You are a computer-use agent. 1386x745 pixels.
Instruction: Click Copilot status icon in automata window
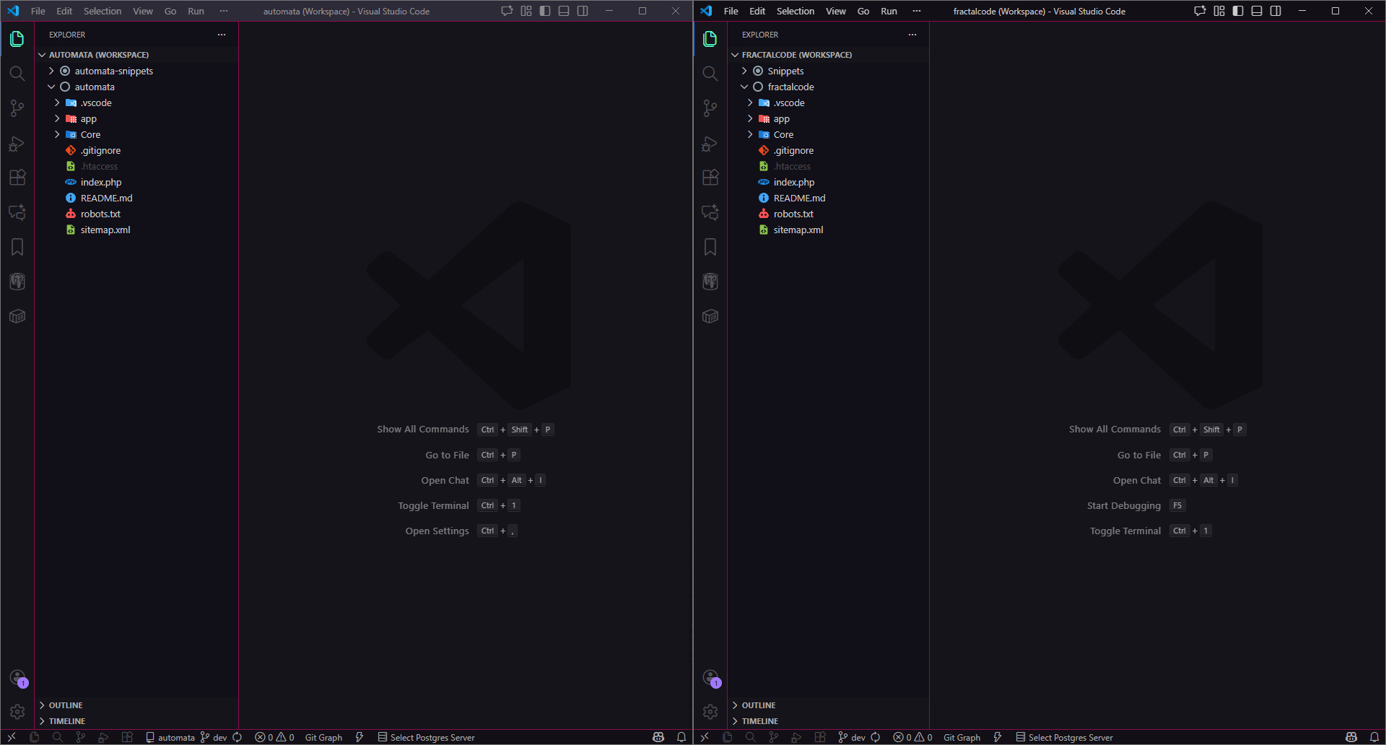tap(658, 737)
